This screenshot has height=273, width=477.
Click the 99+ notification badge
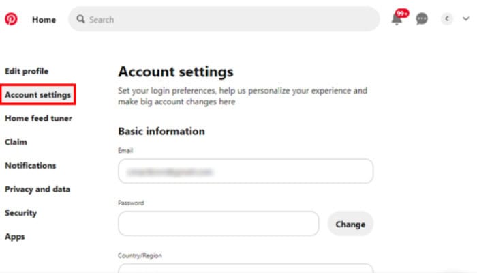pos(402,14)
